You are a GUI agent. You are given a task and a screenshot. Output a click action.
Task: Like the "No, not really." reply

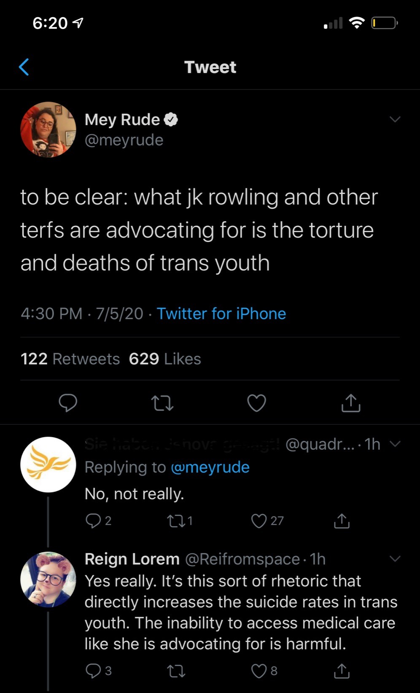[259, 521]
